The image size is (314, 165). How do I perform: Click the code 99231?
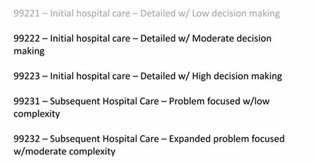(27, 101)
